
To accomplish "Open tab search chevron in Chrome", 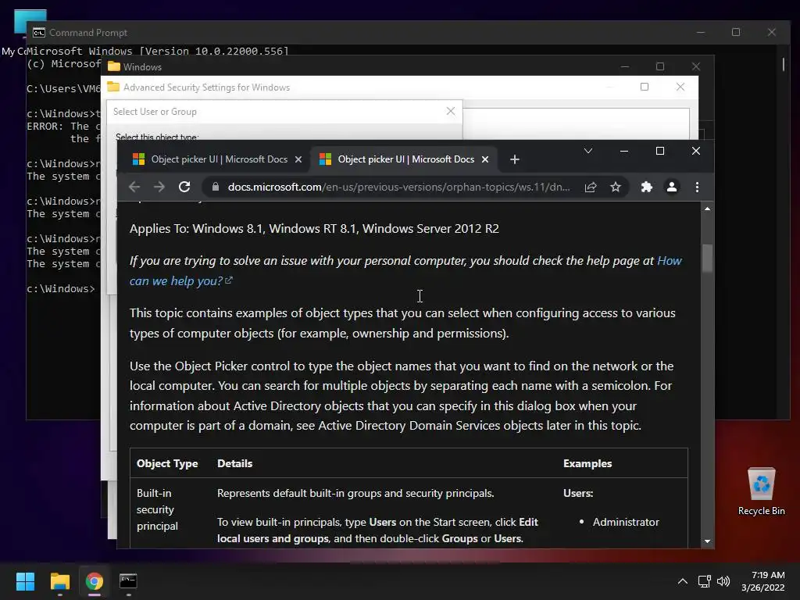I will [587, 151].
